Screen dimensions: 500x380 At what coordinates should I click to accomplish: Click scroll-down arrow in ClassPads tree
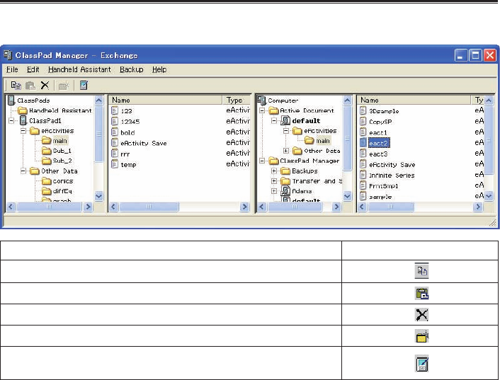pyautogui.click(x=99, y=196)
